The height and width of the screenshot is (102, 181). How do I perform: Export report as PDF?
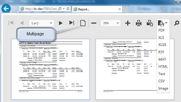tap(162, 30)
